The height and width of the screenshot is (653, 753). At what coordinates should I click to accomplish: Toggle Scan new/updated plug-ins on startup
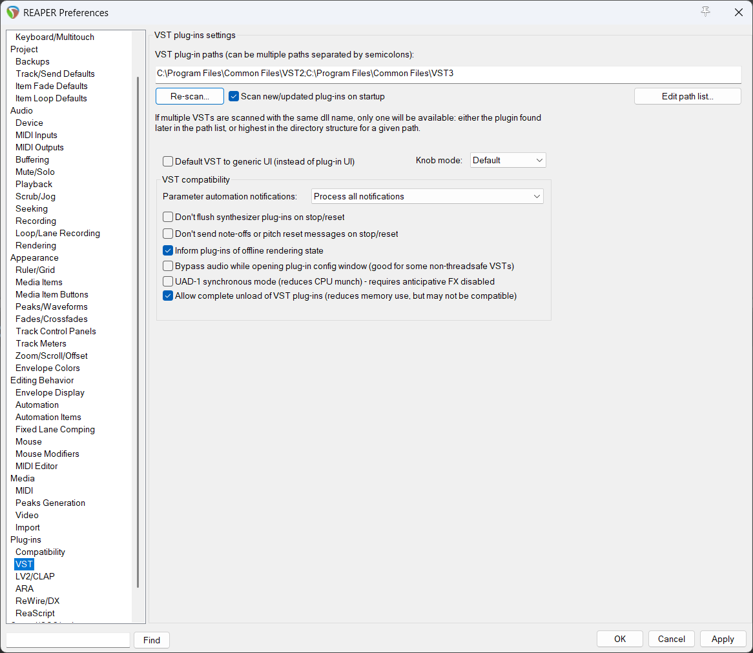pos(233,96)
